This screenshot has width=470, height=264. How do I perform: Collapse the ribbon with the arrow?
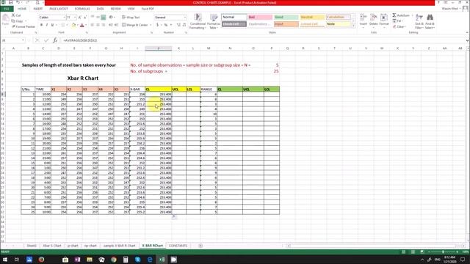click(x=467, y=32)
